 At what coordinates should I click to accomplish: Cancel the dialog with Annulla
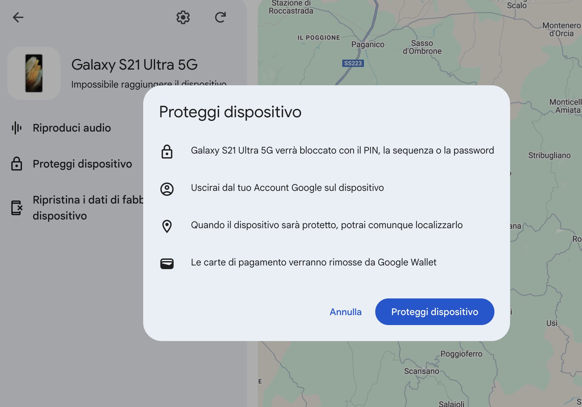(346, 312)
